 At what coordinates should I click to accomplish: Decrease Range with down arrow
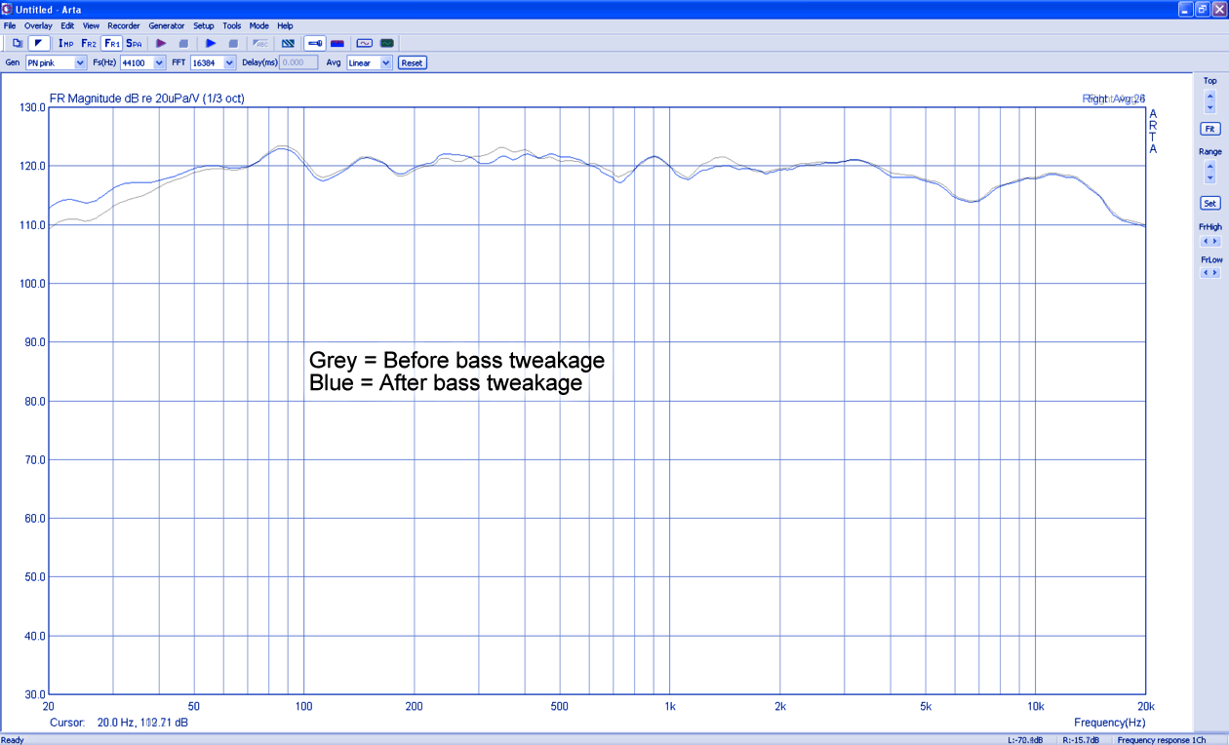tap(1210, 178)
